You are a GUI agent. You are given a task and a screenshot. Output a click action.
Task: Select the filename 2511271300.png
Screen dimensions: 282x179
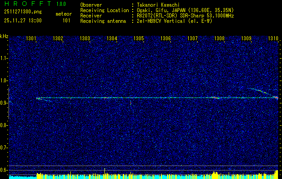(23, 12)
